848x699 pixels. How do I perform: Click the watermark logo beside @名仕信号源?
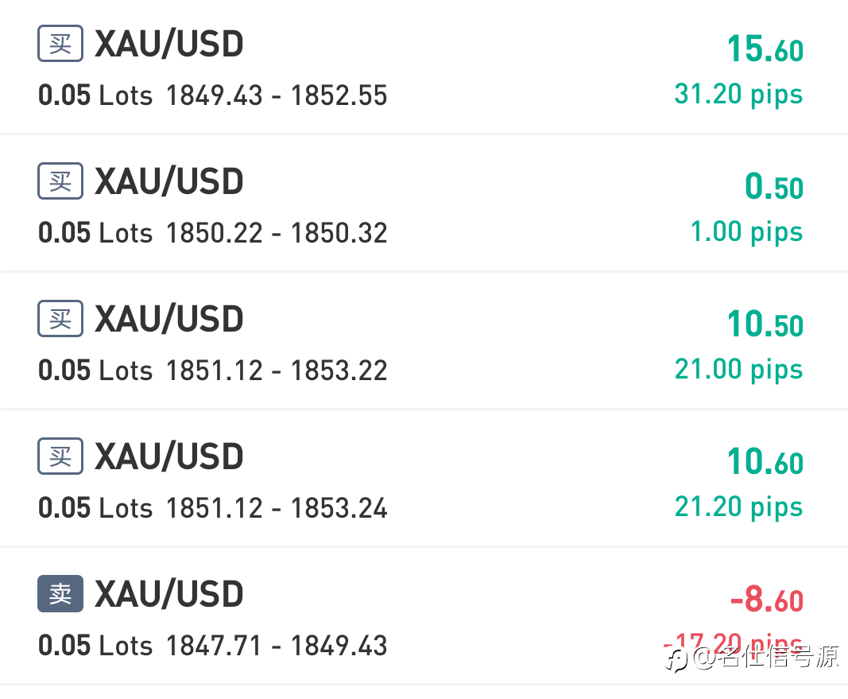tap(677, 659)
